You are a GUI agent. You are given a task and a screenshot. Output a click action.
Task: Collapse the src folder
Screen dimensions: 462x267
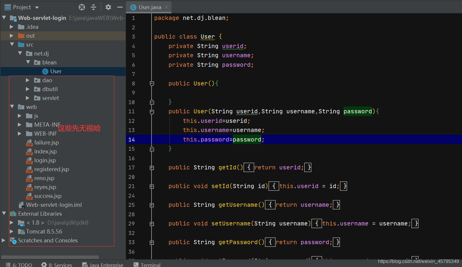tap(12, 44)
